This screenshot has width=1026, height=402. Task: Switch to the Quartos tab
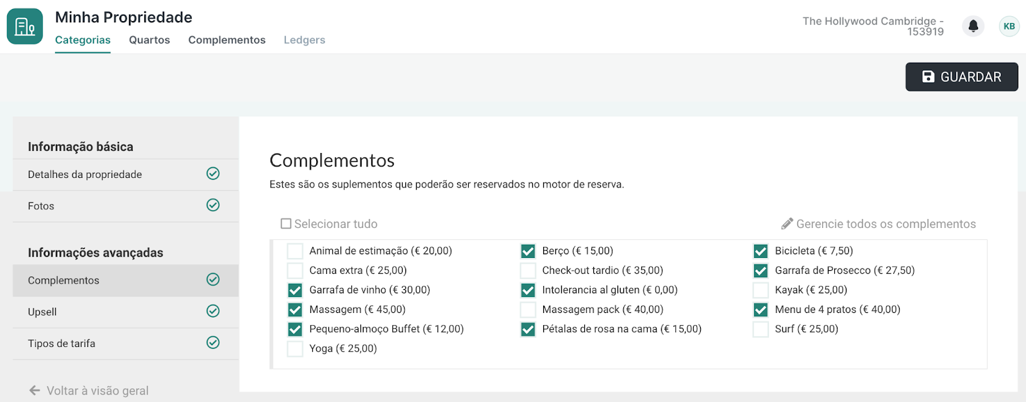pos(149,40)
